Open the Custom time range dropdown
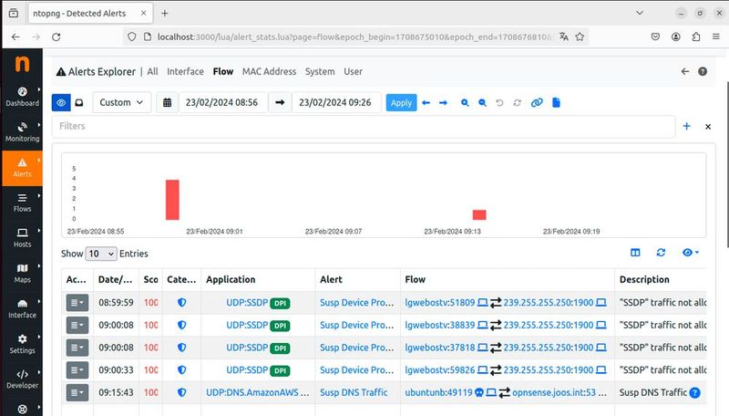729x416 pixels. coord(121,103)
